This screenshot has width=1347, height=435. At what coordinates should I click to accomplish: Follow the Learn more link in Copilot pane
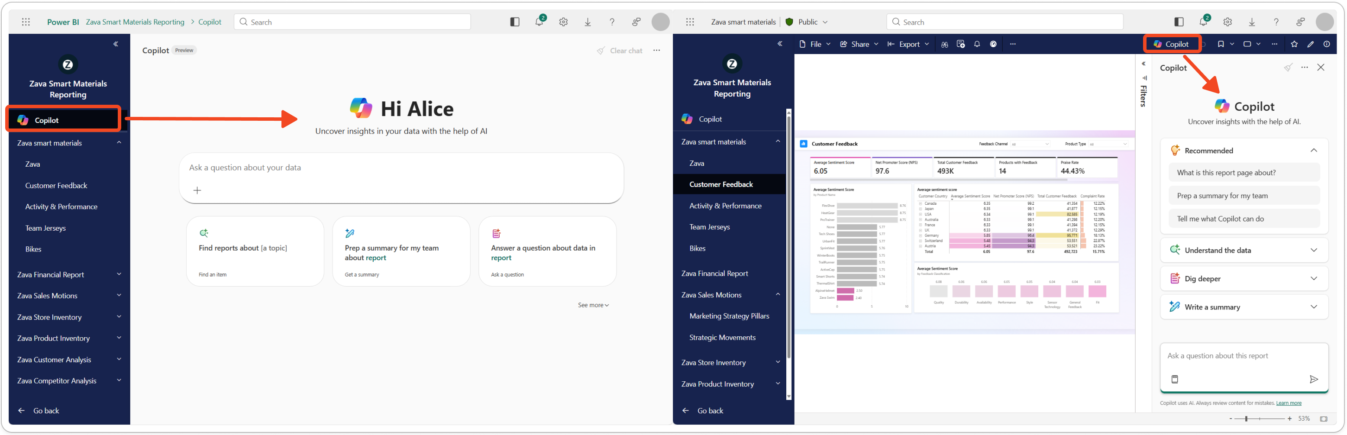click(x=1289, y=403)
